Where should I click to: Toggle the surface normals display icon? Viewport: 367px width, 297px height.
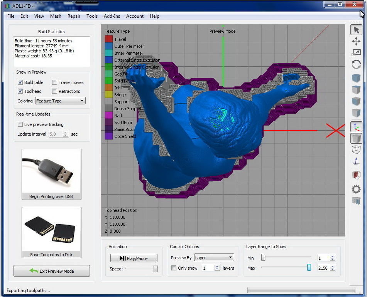[x=356, y=161]
